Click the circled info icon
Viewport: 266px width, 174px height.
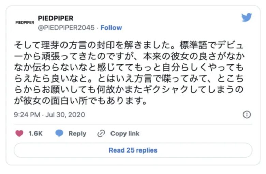click(x=247, y=115)
